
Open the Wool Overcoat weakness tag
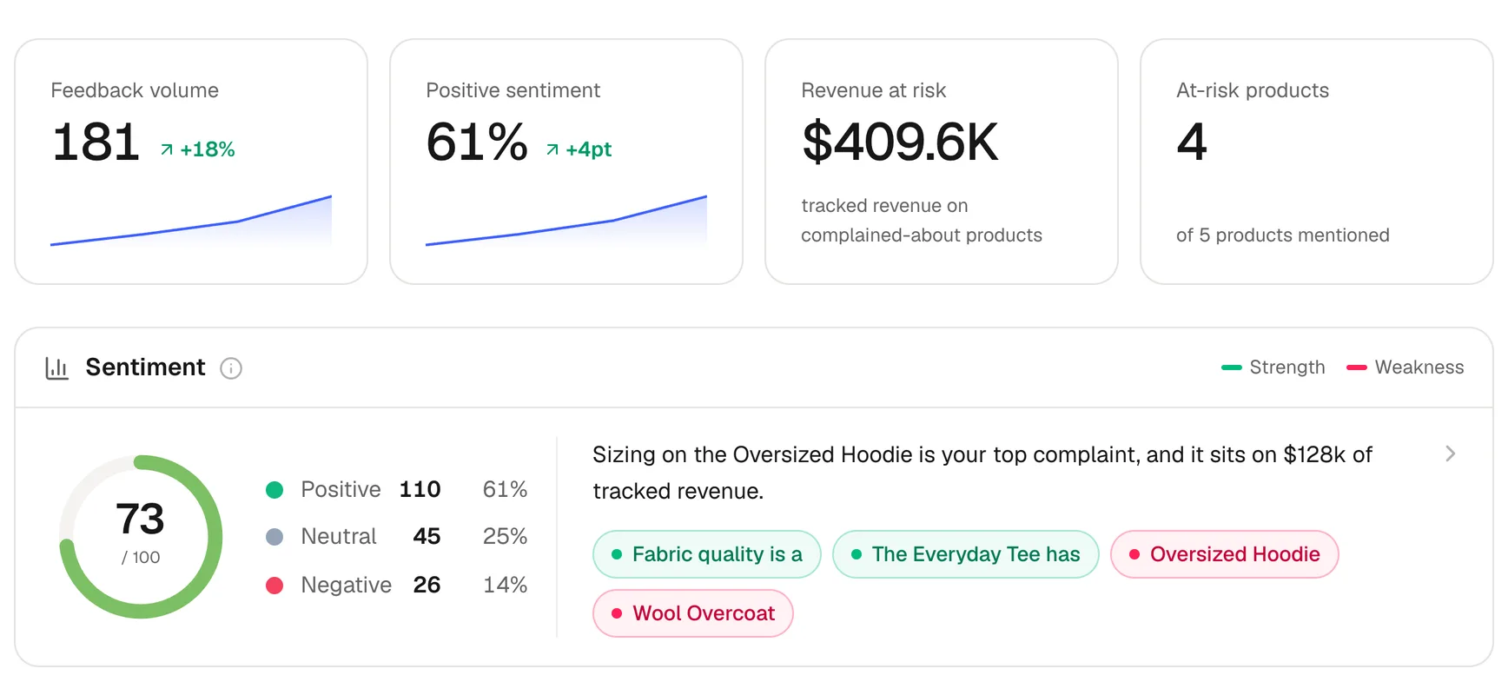point(693,613)
